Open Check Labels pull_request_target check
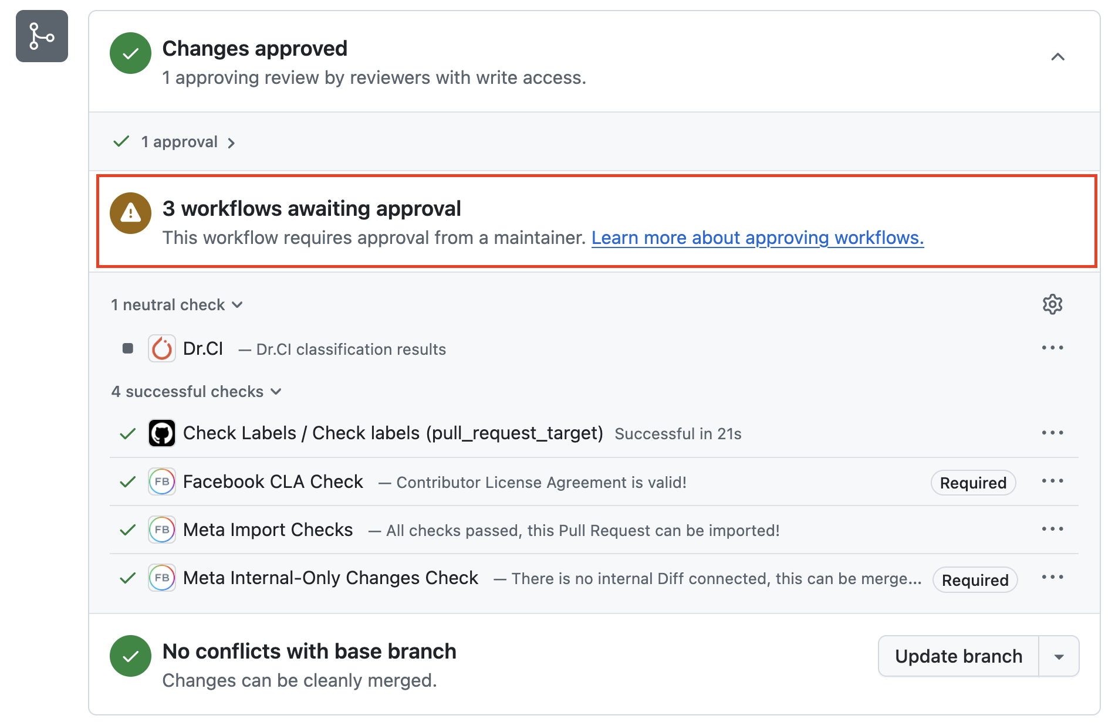Screen dimensions: 1115x726 click(x=393, y=433)
